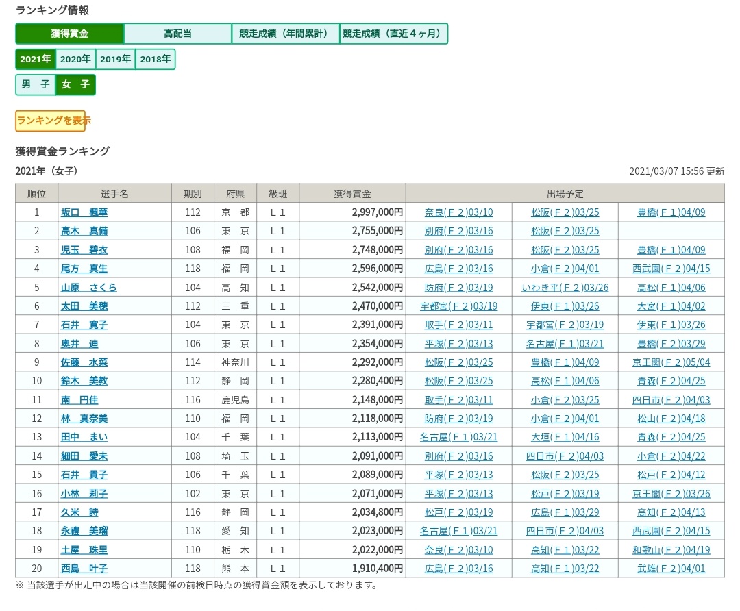Click prize amount 1,910,400円
The height and width of the screenshot is (611, 740).
pyautogui.click(x=378, y=568)
